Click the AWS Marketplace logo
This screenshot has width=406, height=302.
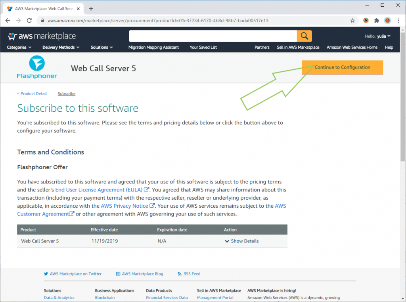(42, 36)
